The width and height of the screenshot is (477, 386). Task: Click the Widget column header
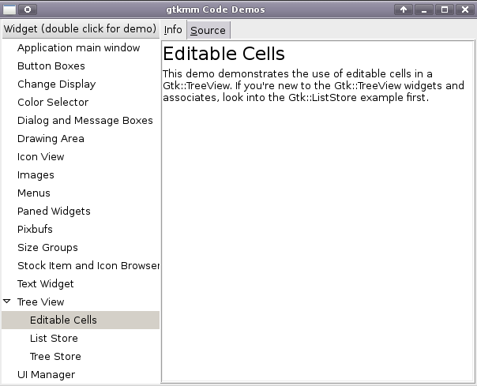pos(80,28)
